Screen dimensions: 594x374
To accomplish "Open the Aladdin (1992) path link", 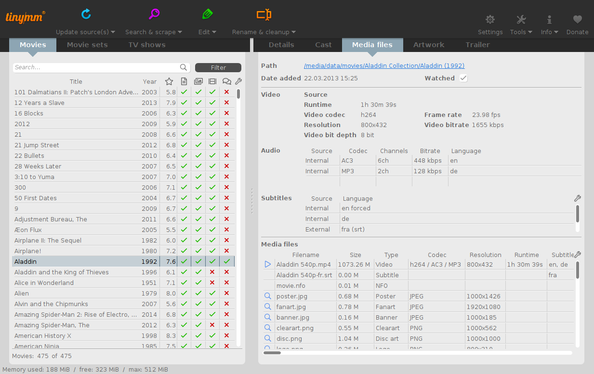I will click(x=384, y=65).
